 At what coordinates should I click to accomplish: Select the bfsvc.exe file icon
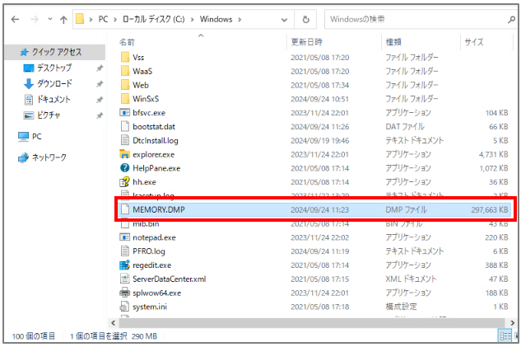coord(124,113)
